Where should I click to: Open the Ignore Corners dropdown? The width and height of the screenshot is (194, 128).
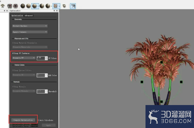pos(30,32)
